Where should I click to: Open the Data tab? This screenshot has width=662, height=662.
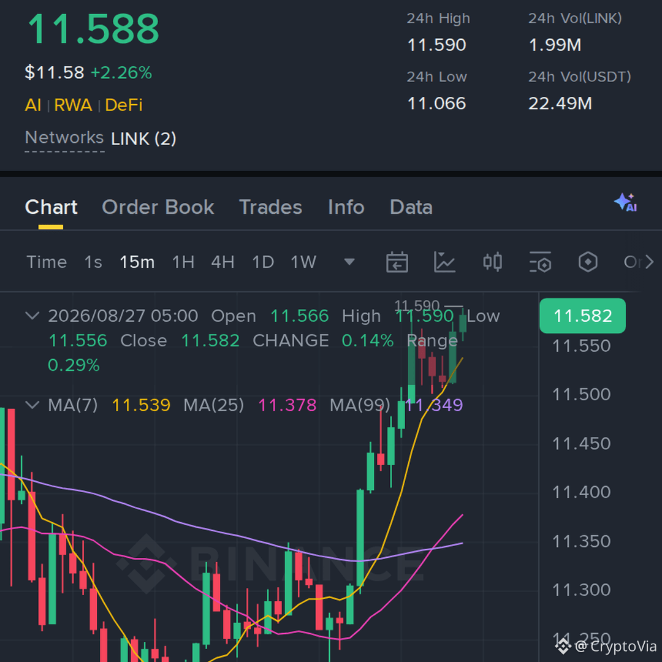pyautogui.click(x=411, y=207)
